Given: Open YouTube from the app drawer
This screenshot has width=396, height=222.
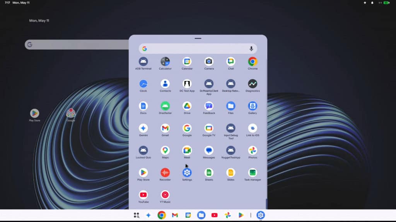Looking at the screenshot, I should click(x=143, y=195).
